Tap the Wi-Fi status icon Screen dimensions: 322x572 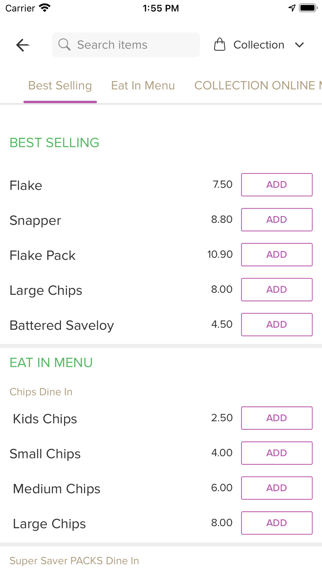point(45,8)
